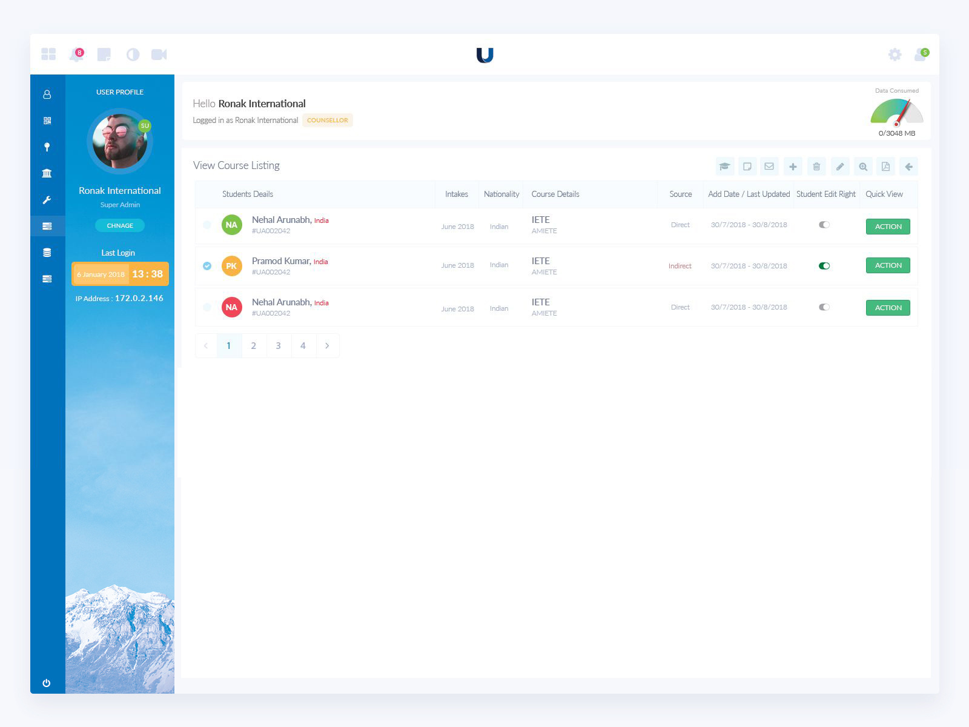Open the settings gear at top right

[x=895, y=54]
